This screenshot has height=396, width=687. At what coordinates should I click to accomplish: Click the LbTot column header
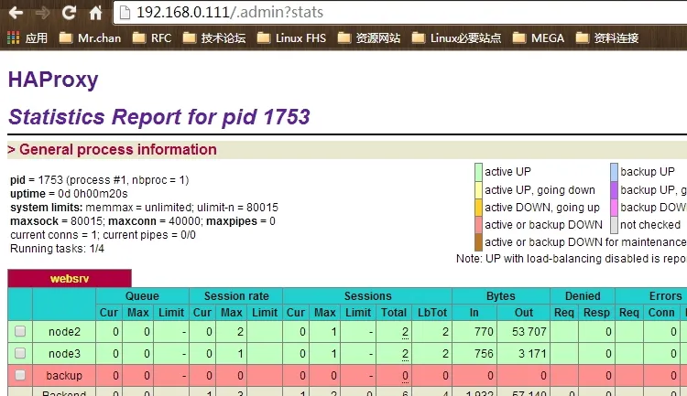[432, 313]
